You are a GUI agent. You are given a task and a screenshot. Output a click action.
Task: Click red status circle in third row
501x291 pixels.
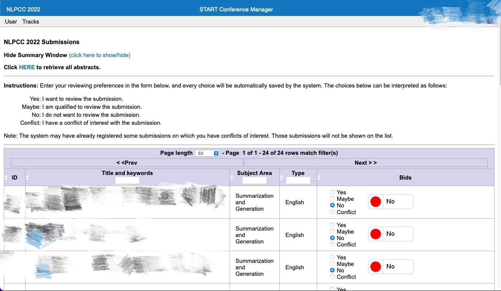(376, 267)
